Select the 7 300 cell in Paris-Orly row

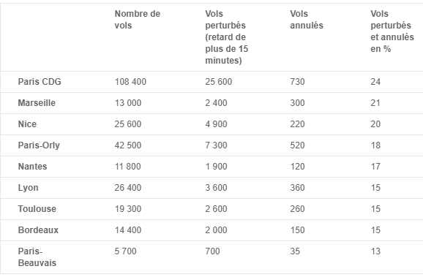(x=216, y=145)
